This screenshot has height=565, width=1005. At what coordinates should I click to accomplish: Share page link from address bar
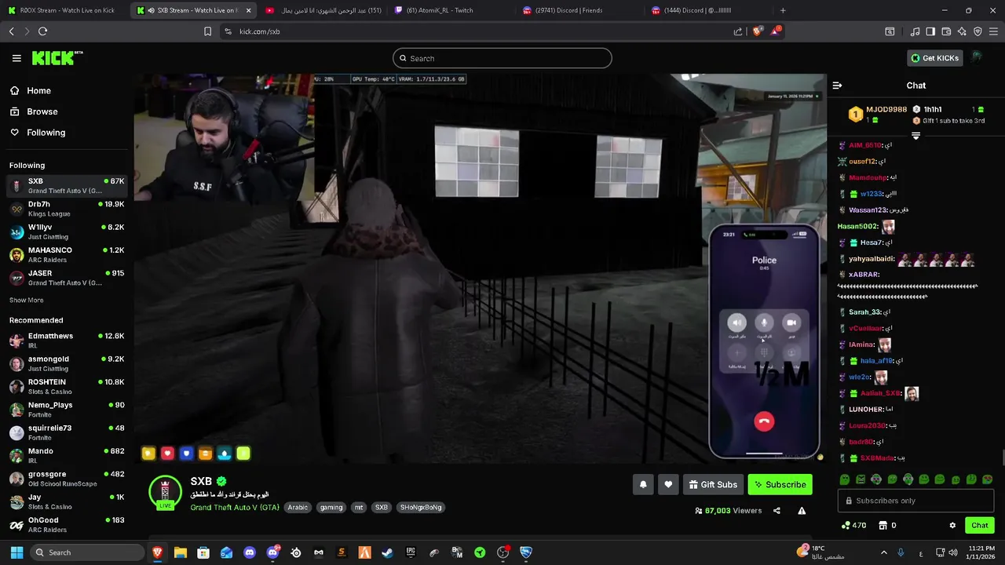738,31
